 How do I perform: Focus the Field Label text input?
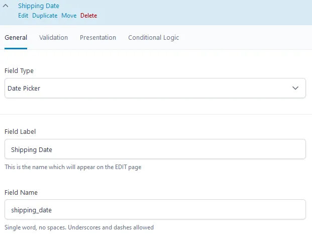point(155,149)
